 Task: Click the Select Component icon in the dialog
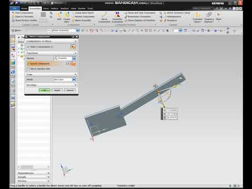(73, 47)
